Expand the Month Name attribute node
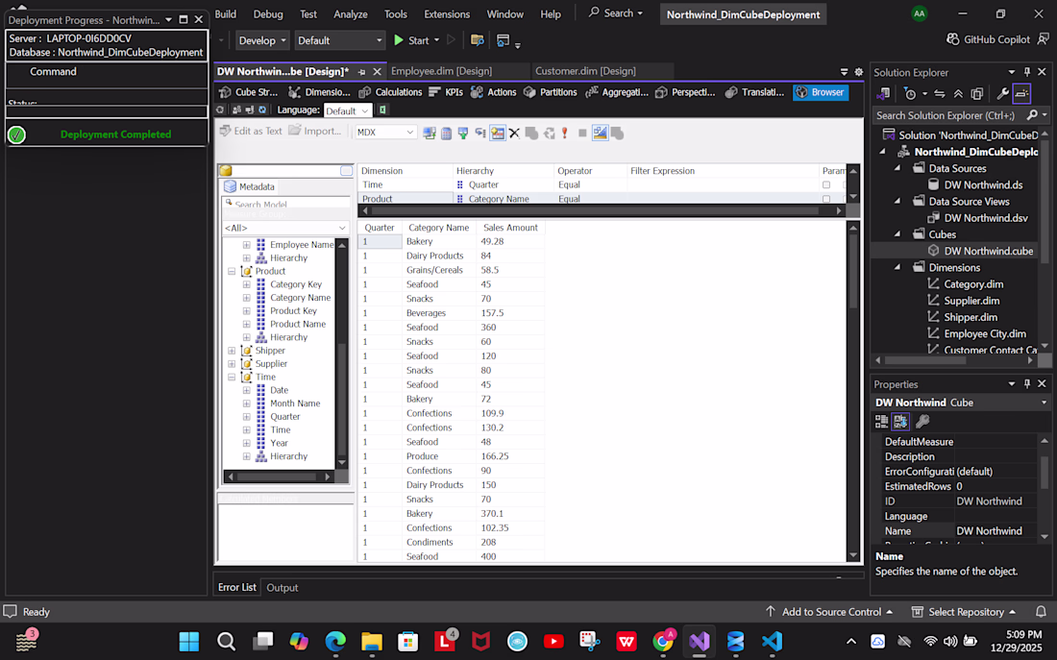 247,403
